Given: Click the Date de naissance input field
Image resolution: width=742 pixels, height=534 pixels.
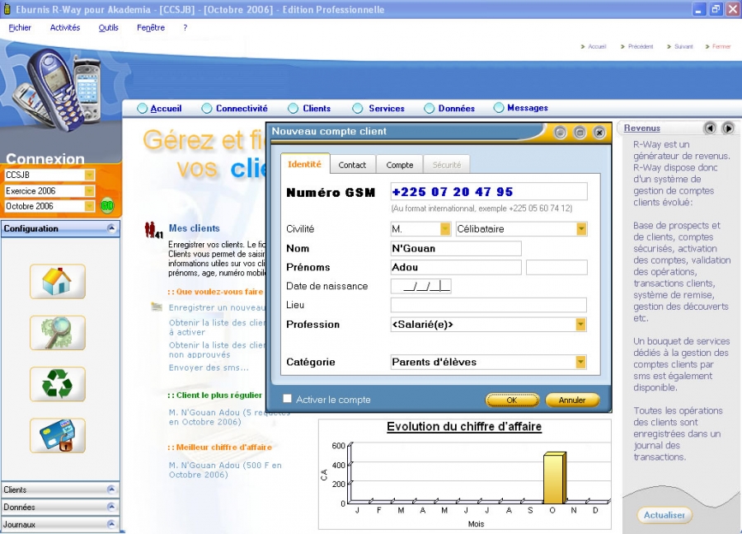Looking at the screenshot, I should [x=420, y=287].
